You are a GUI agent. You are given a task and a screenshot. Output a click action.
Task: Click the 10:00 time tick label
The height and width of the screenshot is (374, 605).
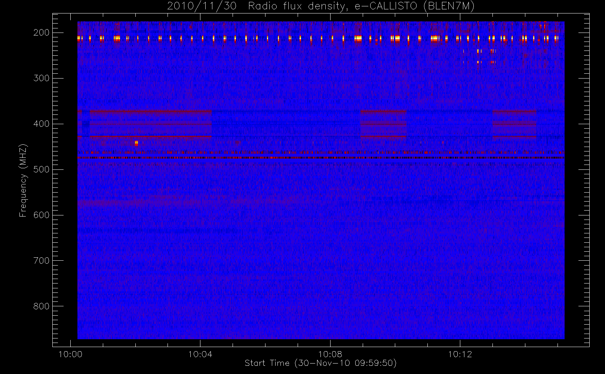point(70,354)
